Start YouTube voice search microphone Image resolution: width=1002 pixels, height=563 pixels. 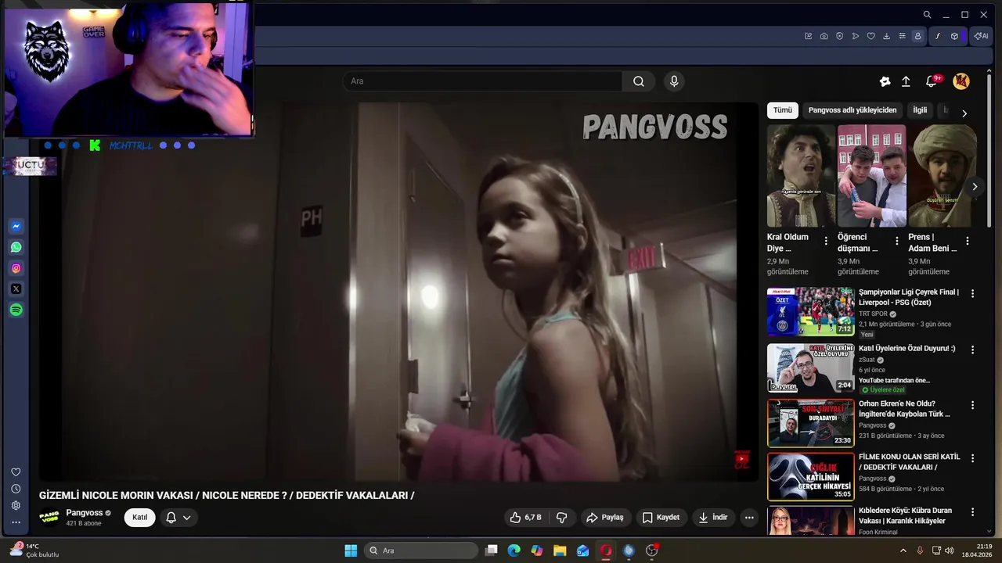pyautogui.click(x=674, y=81)
